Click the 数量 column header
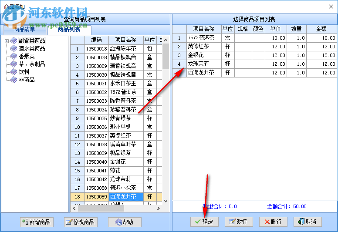Image resolution: width=338 pixels, height=232 pixels. point(296,29)
